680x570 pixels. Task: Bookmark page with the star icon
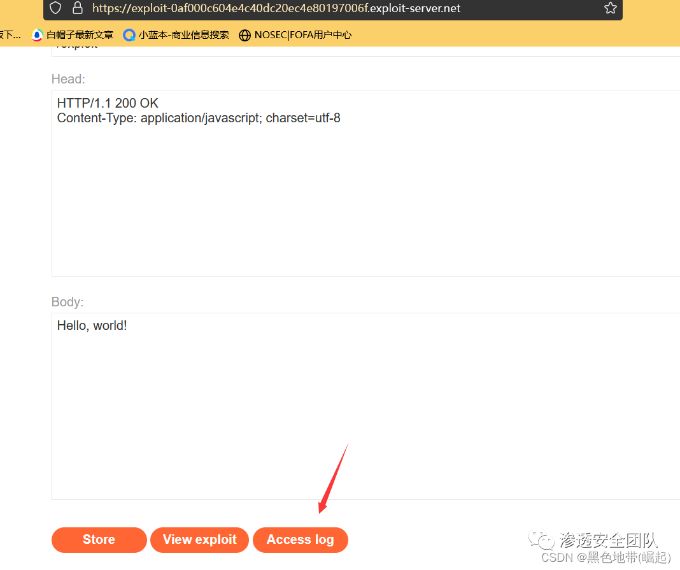610,8
